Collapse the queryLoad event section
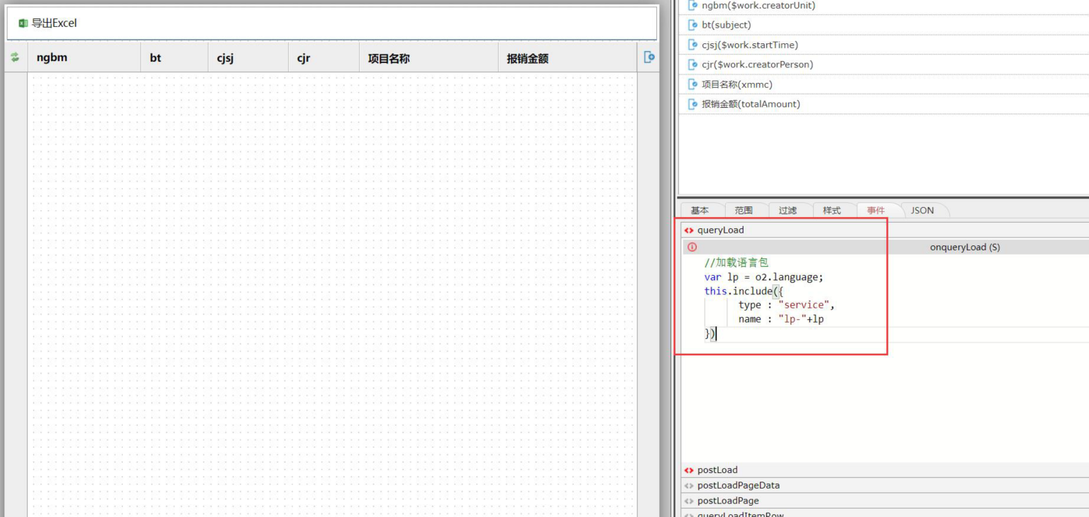Viewport: 1089px width, 517px height. tap(885, 230)
